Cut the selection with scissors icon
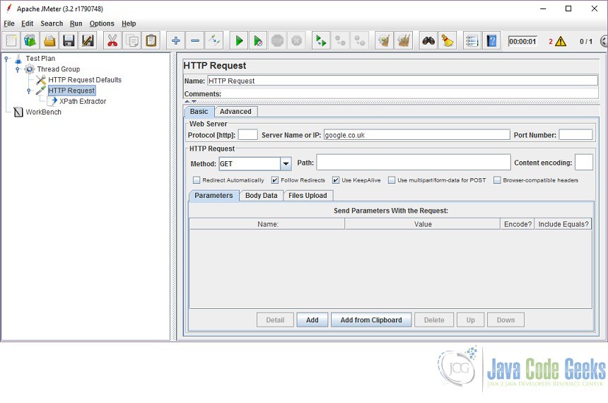The image size is (608, 403). click(112, 40)
